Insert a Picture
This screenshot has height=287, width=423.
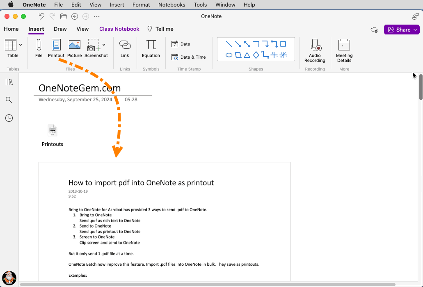74,48
